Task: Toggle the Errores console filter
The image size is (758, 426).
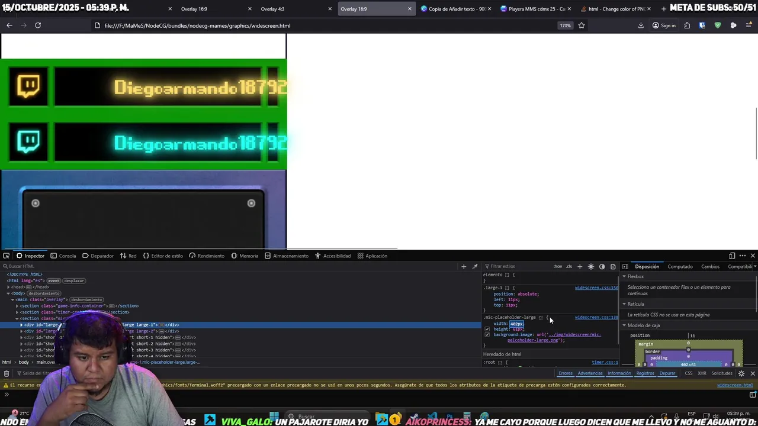Action: coord(566,373)
